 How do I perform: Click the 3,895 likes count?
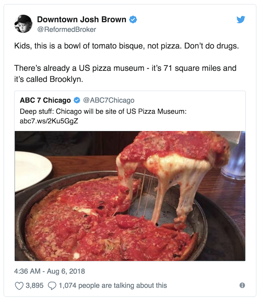tap(34, 285)
